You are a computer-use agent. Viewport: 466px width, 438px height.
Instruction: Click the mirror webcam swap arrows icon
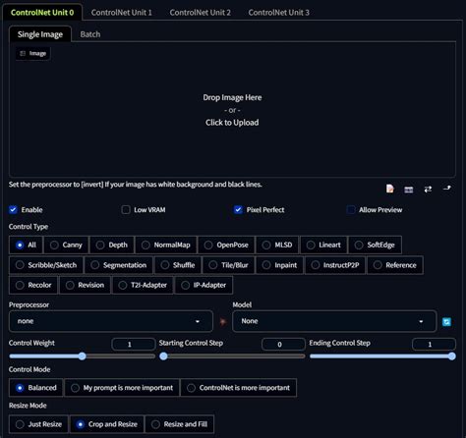[428, 190]
